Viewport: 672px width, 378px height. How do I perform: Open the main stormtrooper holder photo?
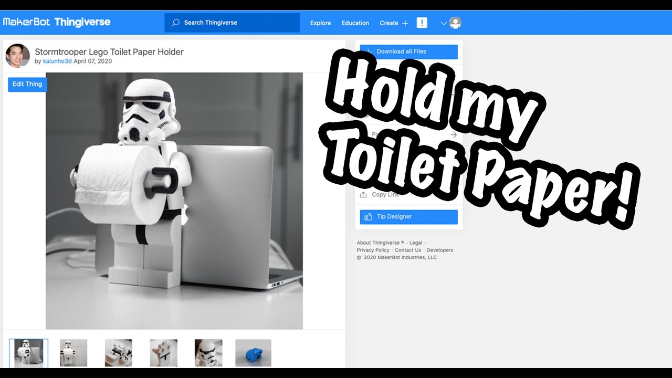pyautogui.click(x=174, y=201)
